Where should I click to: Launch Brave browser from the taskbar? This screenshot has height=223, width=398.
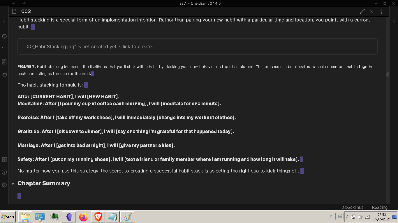pos(98,217)
